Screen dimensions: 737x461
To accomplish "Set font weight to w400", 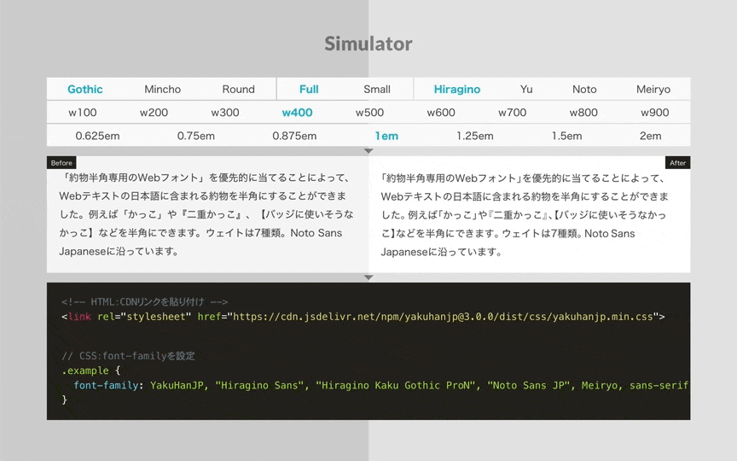I will (x=297, y=113).
